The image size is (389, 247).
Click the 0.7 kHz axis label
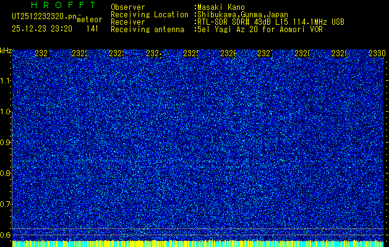click(6, 204)
